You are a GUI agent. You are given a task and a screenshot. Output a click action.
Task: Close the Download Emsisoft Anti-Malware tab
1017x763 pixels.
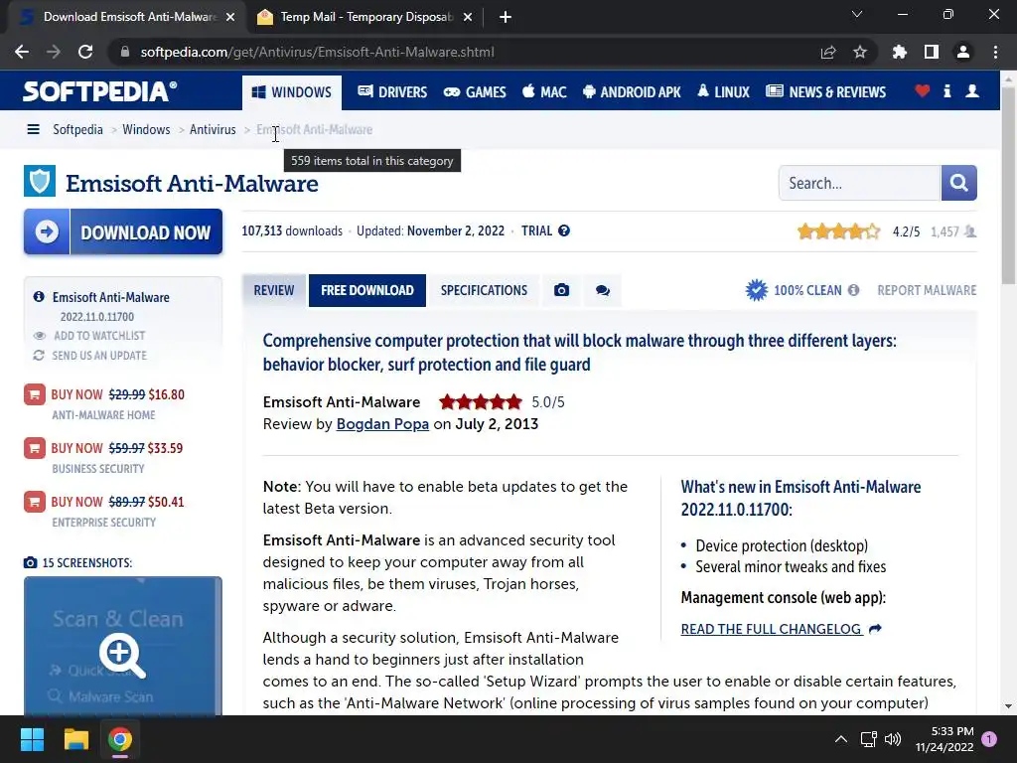230,17
